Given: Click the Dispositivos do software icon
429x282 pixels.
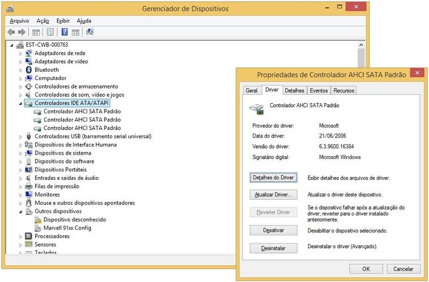Looking at the screenshot, I should (x=29, y=161).
